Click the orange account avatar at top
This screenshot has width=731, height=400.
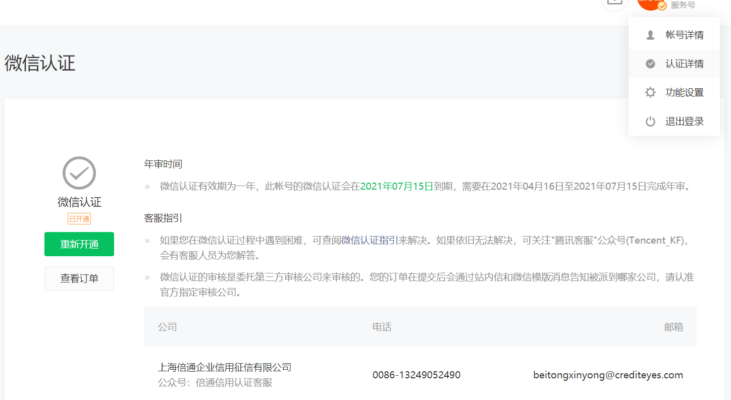(651, 4)
